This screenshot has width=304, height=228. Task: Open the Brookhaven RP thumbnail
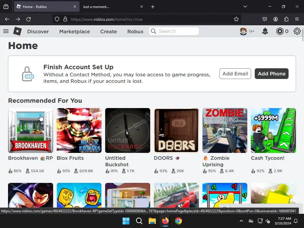point(31,131)
